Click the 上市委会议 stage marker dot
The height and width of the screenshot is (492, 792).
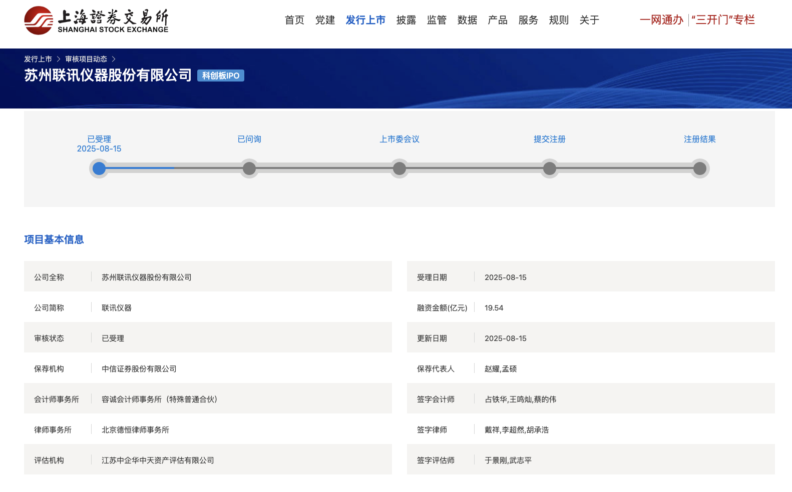[400, 168]
